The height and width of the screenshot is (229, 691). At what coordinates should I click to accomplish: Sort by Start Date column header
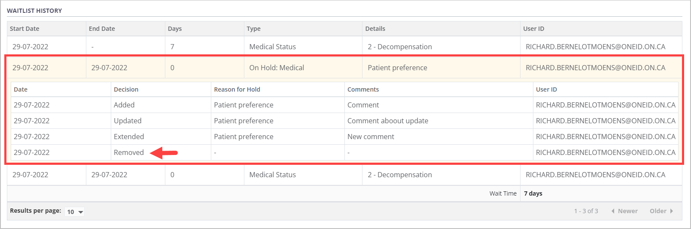coord(24,29)
